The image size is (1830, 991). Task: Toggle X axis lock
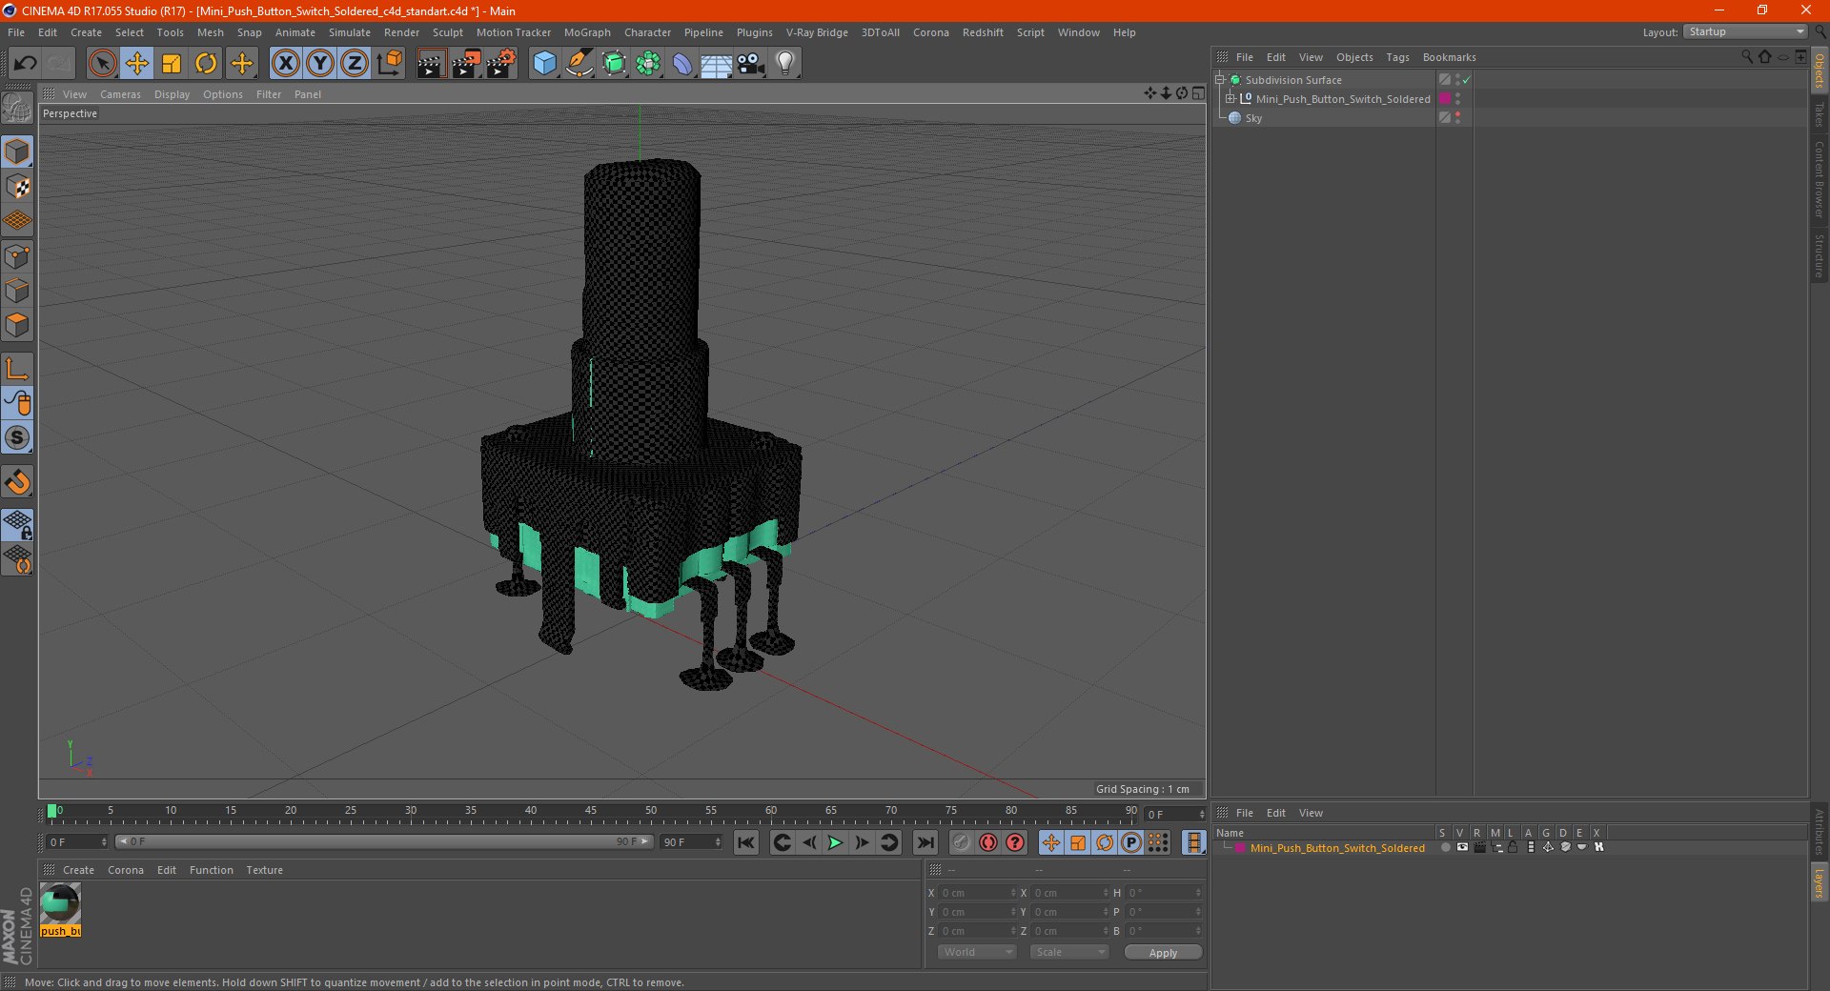click(x=285, y=64)
